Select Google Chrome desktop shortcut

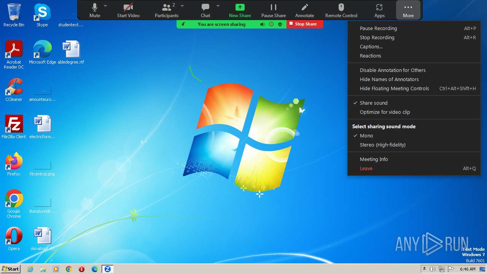[14, 204]
